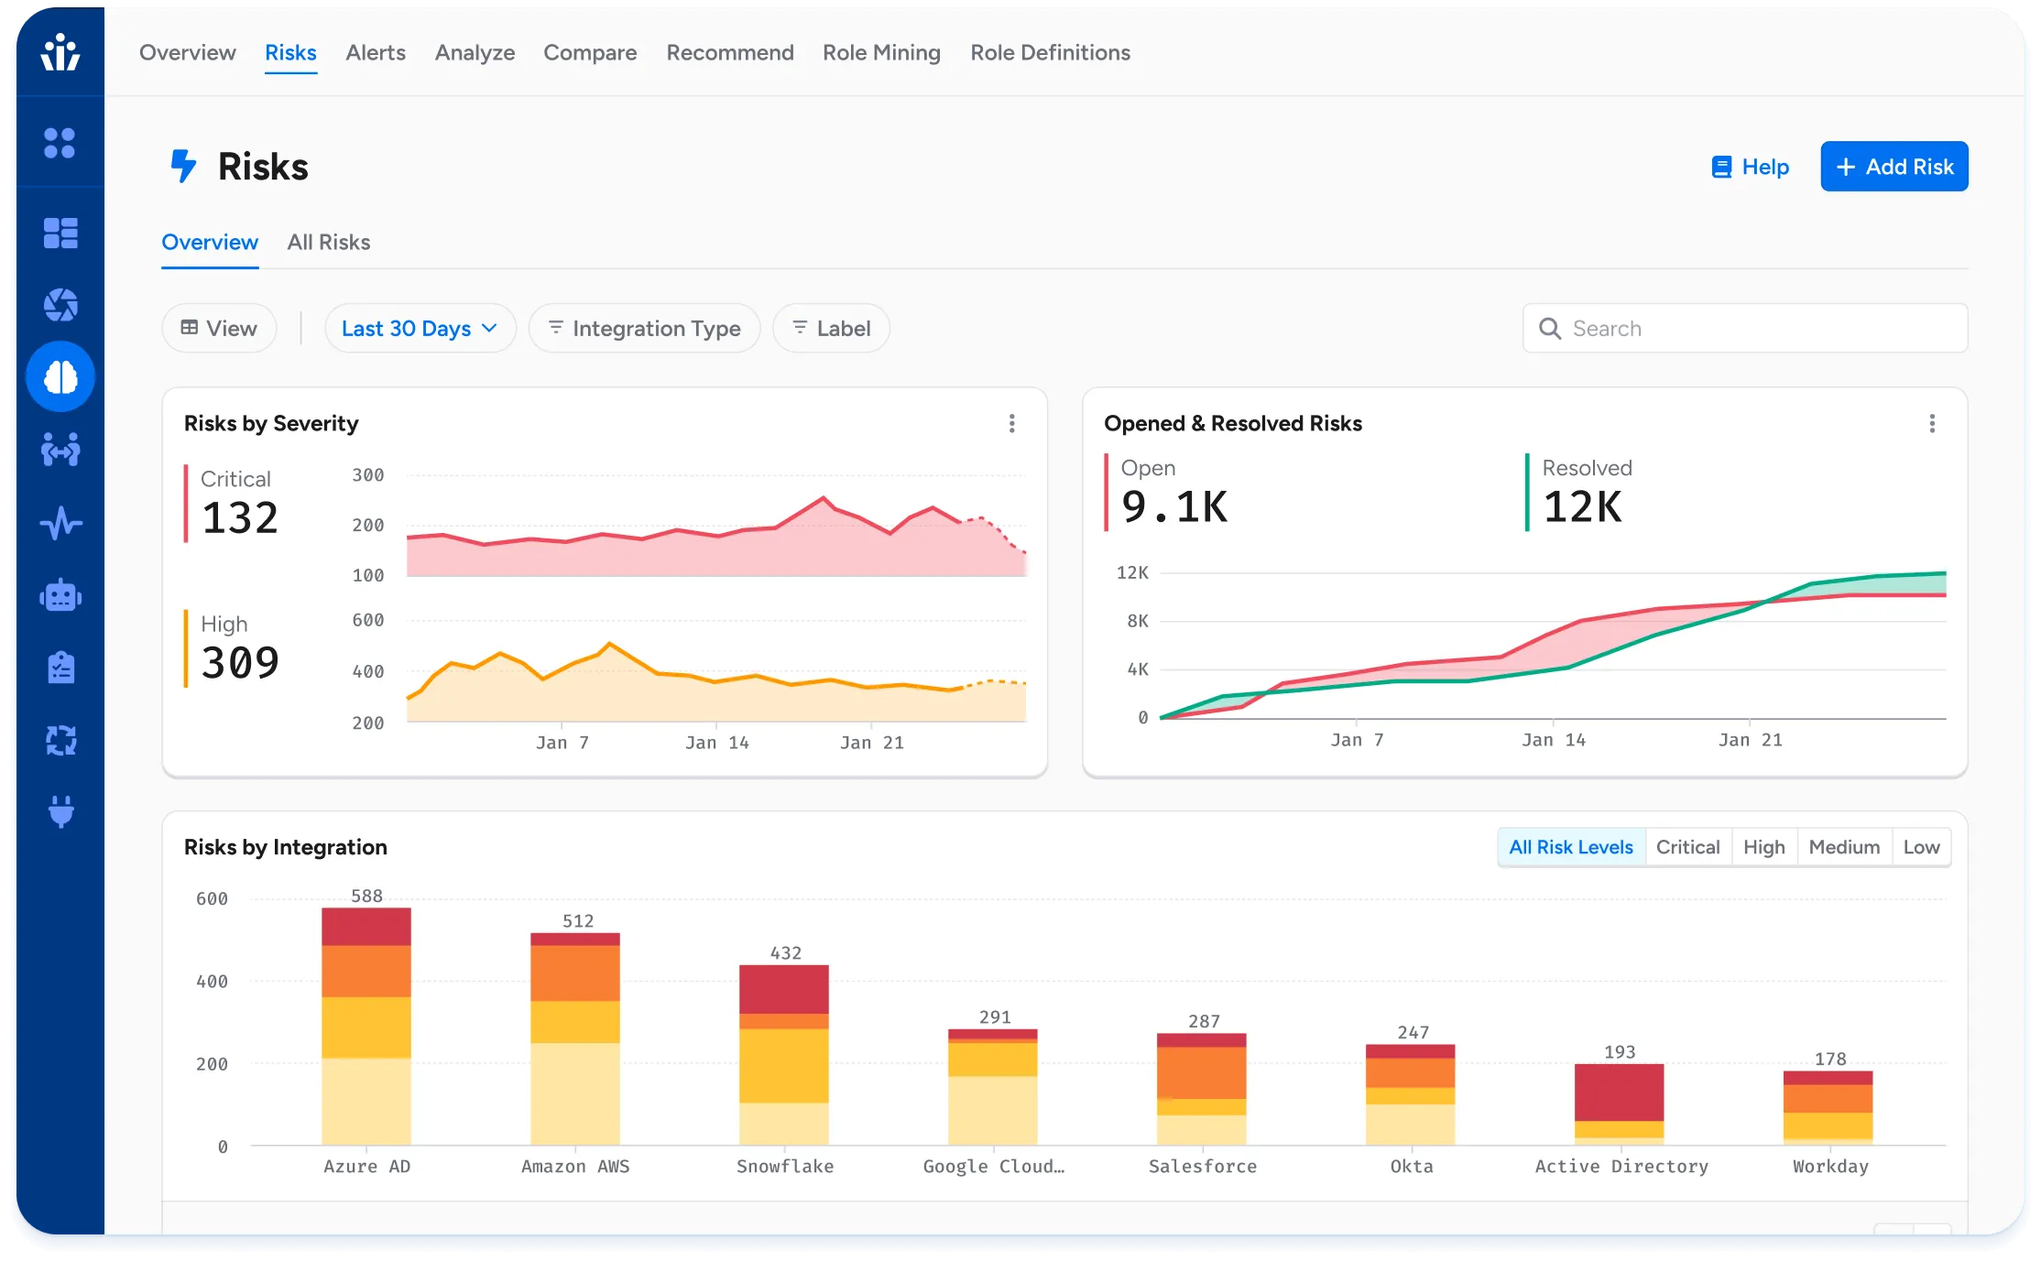This screenshot has width=2041, height=1261.
Task: Click the dashboard grid sidebar icon
Action: (x=60, y=233)
